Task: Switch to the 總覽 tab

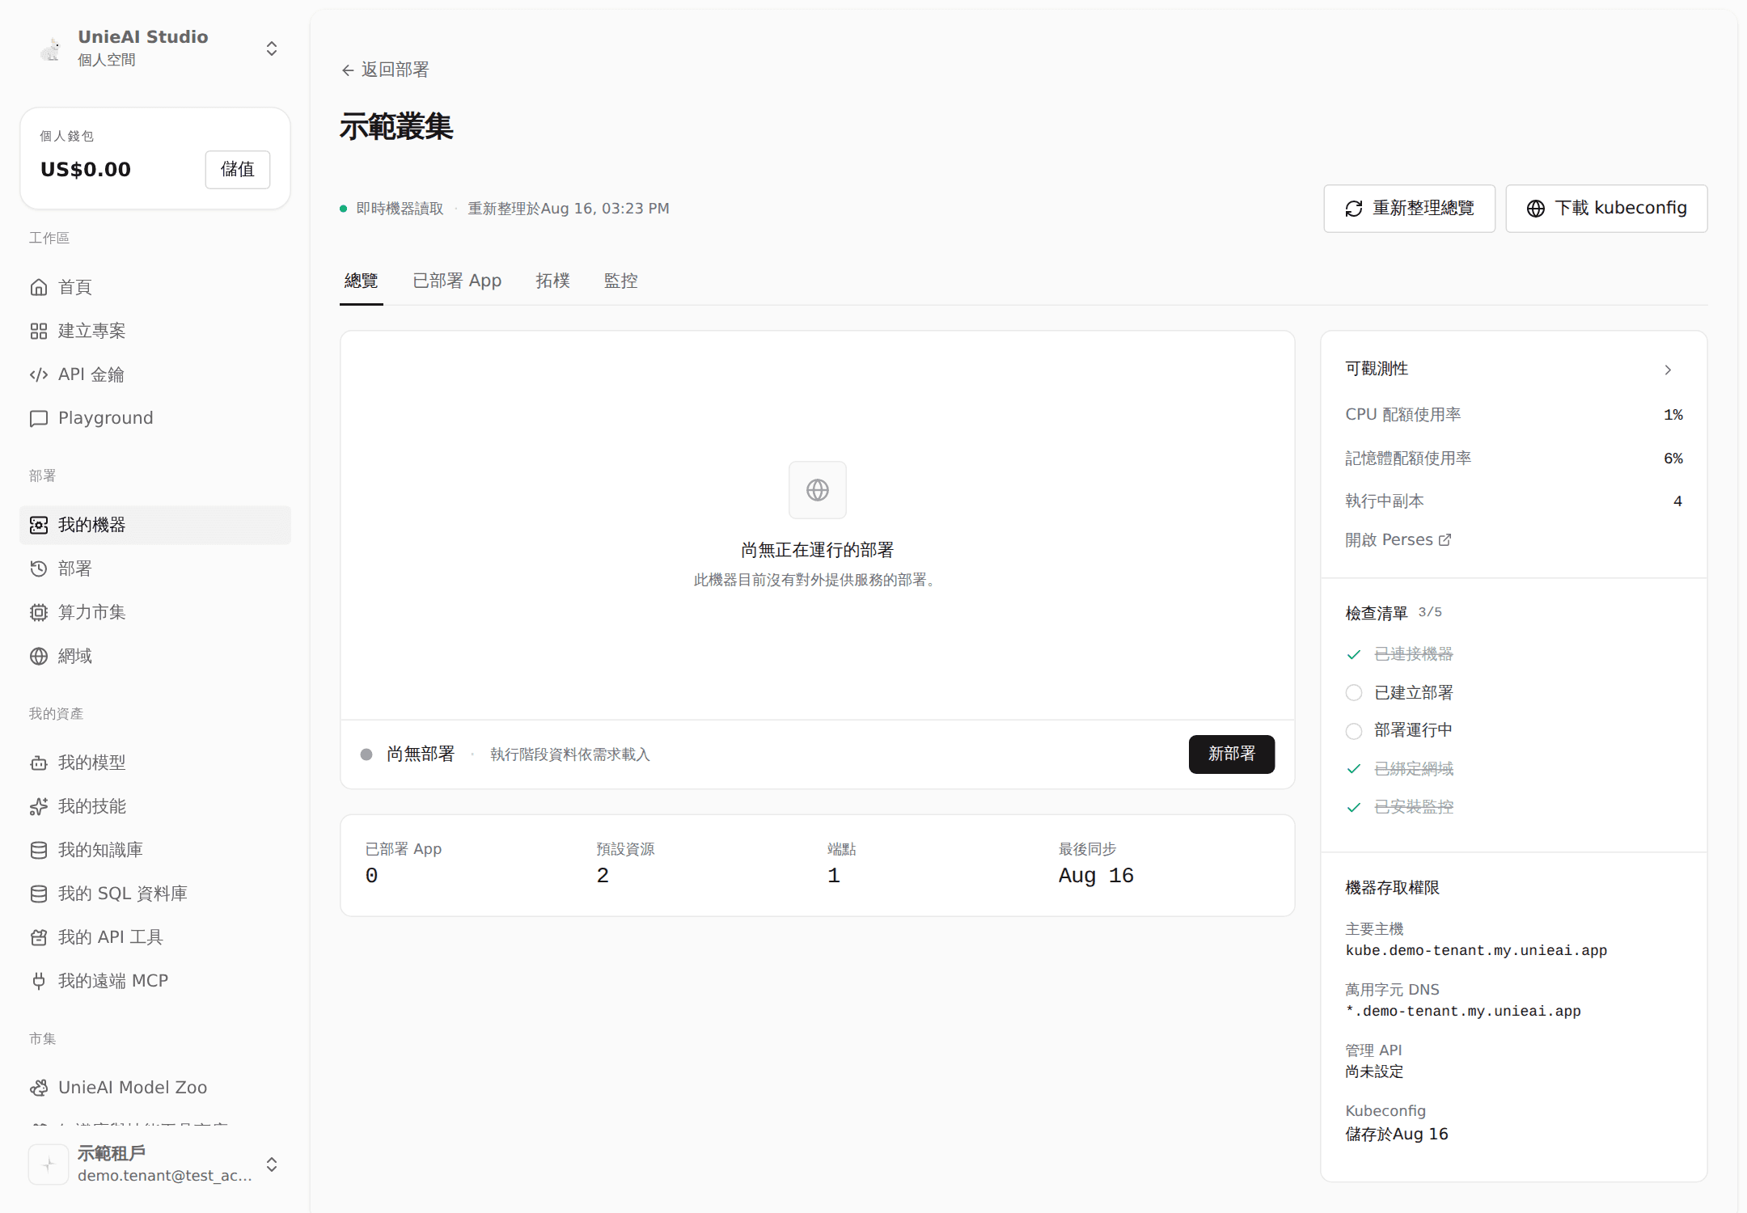Action: (362, 281)
